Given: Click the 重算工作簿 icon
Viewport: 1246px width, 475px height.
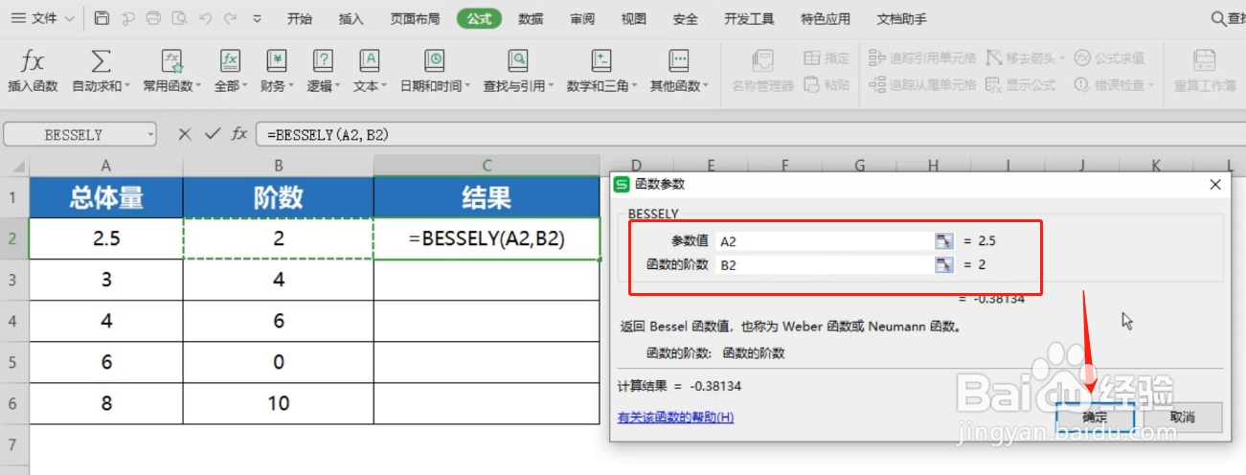Looking at the screenshot, I should click(x=1205, y=61).
